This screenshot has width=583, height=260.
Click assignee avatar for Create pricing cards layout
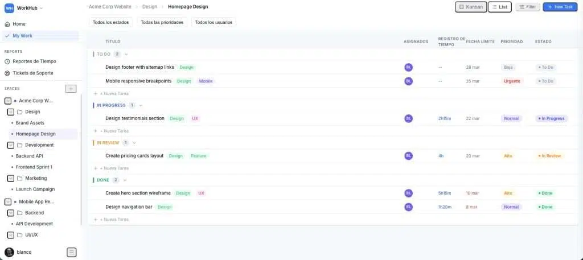(x=409, y=156)
